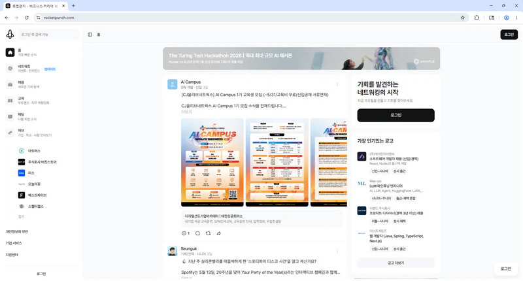This screenshot has height=281, width=523.
Task: View site information icon in address bar
Action: click(39, 18)
